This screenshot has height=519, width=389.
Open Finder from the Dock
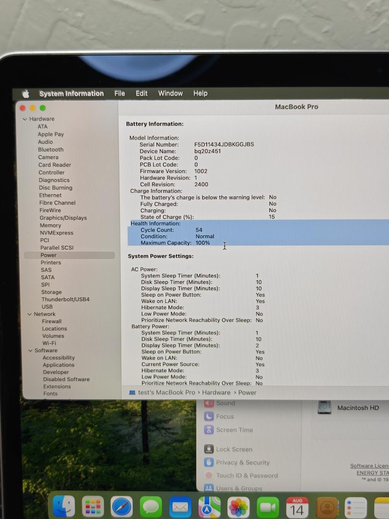click(x=63, y=507)
